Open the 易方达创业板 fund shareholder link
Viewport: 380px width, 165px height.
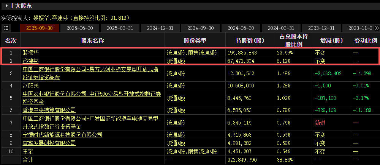pos(90,73)
